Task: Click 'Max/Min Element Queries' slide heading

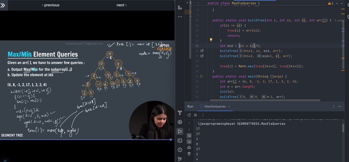Action: click(x=43, y=54)
